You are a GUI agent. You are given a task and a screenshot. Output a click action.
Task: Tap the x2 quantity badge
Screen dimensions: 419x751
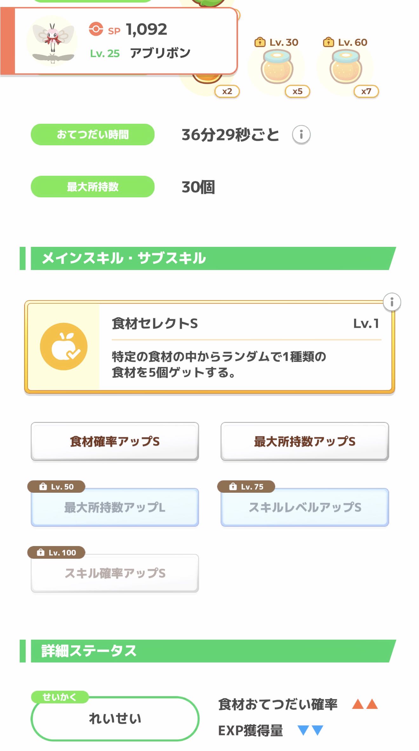227,91
